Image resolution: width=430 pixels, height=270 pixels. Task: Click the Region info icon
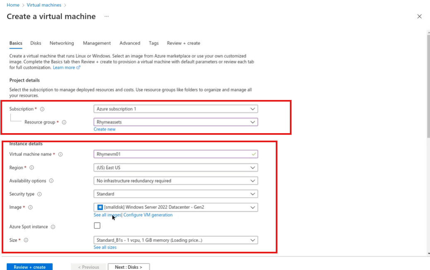click(32, 168)
